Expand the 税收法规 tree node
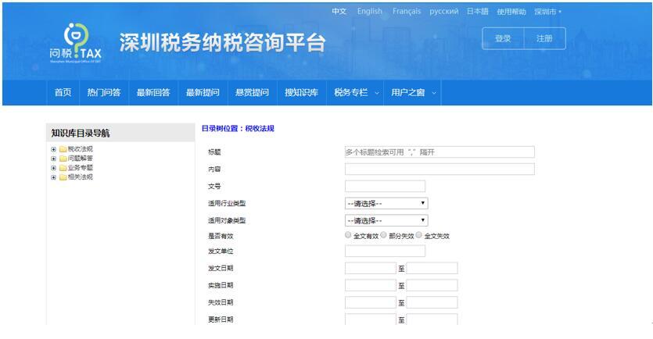 [53, 149]
